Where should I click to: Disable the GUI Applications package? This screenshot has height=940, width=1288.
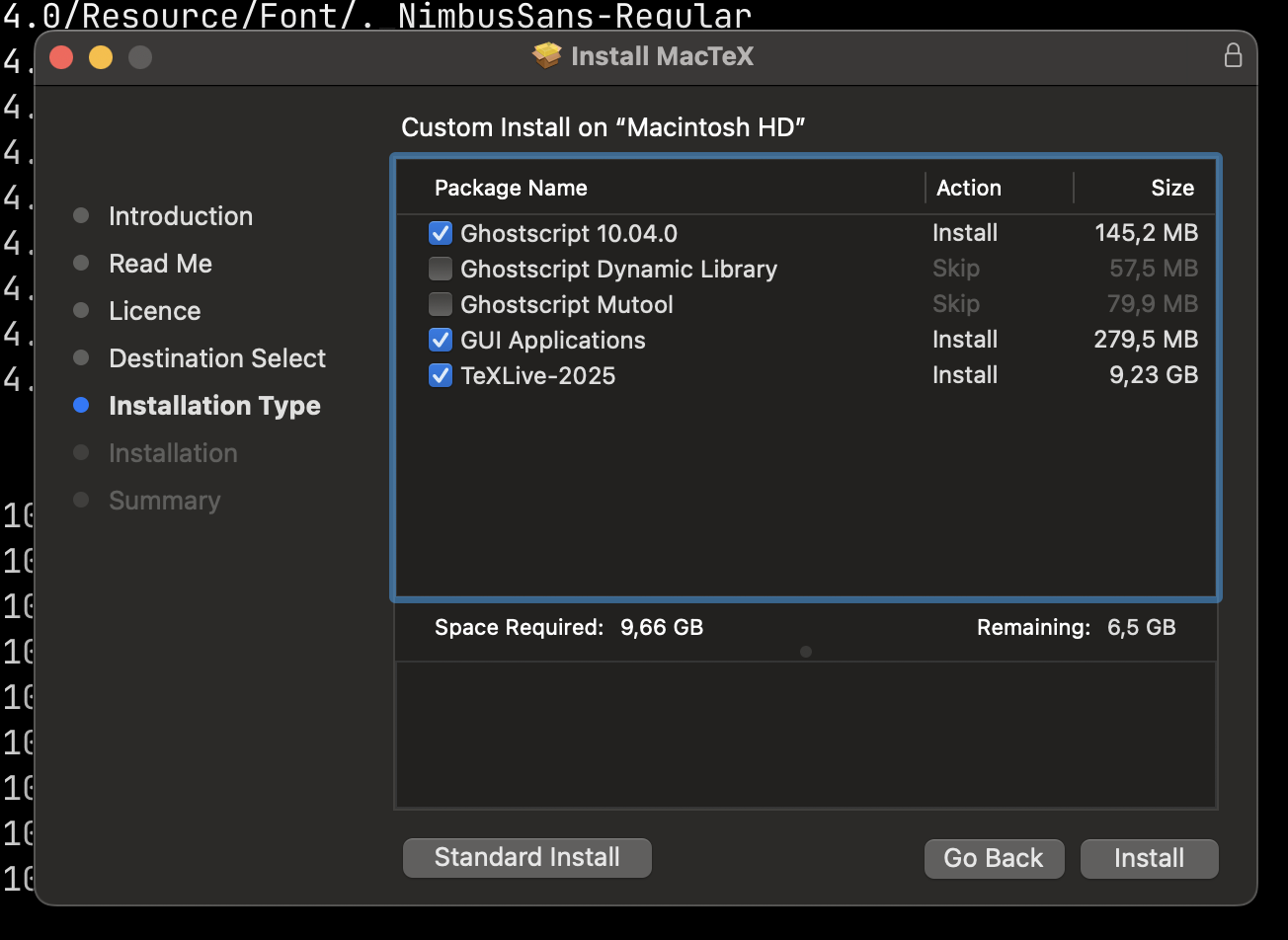(440, 340)
